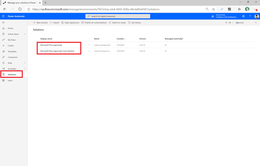Open browser Settings and more menu

coord(255,9)
